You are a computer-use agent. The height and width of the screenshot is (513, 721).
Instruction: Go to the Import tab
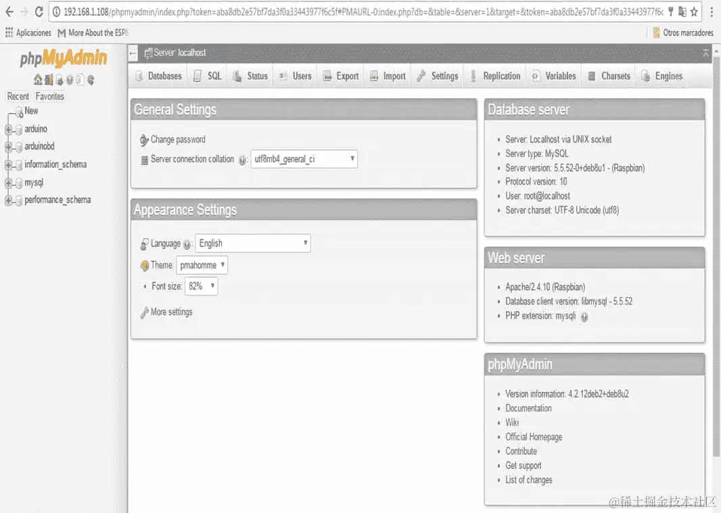tap(388, 76)
